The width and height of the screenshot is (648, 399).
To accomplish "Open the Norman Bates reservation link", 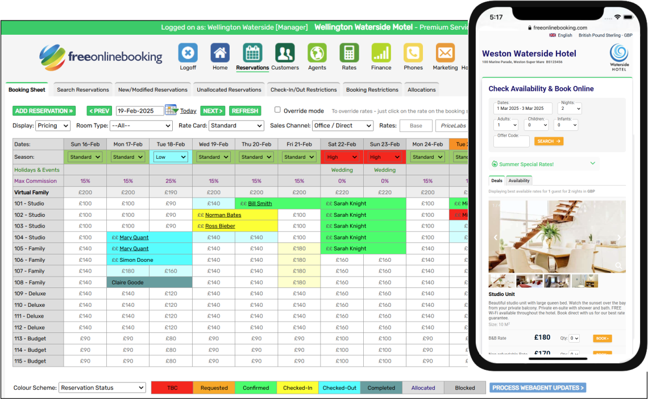I will tap(223, 215).
